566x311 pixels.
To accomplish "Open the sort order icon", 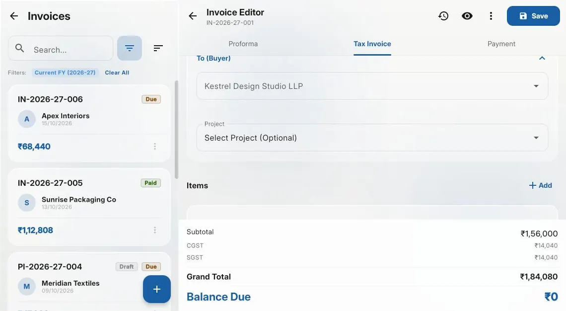I will [158, 48].
